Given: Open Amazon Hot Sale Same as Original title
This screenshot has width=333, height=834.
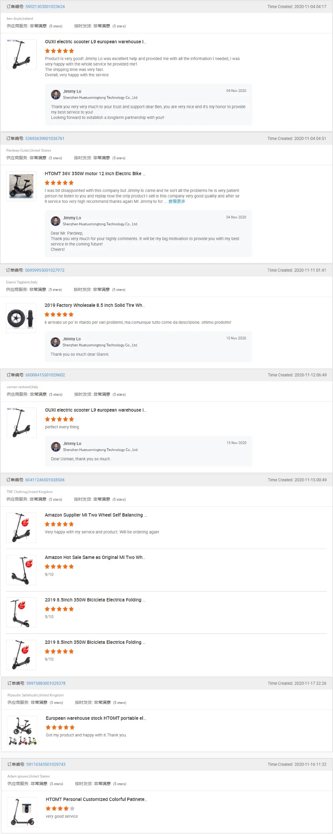Looking at the screenshot, I should pyautogui.click(x=95, y=557).
